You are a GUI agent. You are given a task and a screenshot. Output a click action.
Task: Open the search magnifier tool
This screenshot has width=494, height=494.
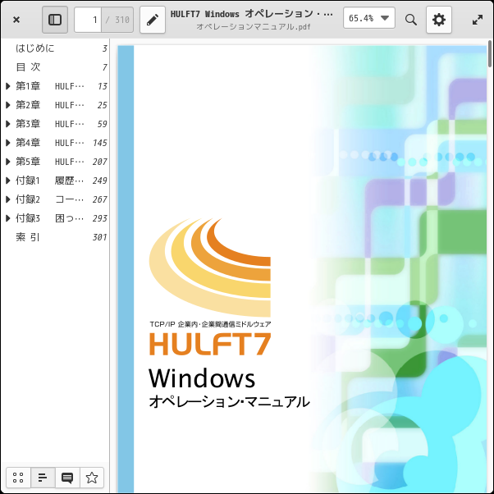tap(411, 20)
